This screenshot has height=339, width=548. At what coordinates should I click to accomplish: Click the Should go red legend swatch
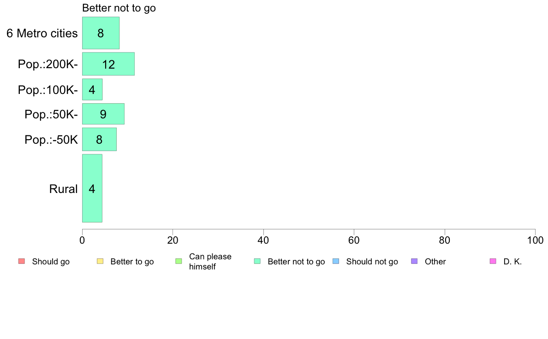coord(22,261)
